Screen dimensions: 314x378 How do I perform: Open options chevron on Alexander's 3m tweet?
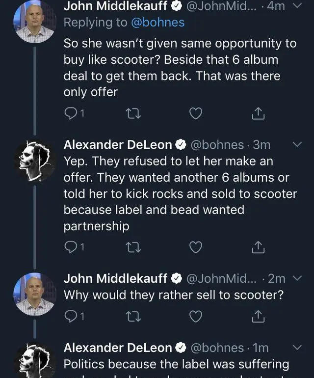[297, 145]
